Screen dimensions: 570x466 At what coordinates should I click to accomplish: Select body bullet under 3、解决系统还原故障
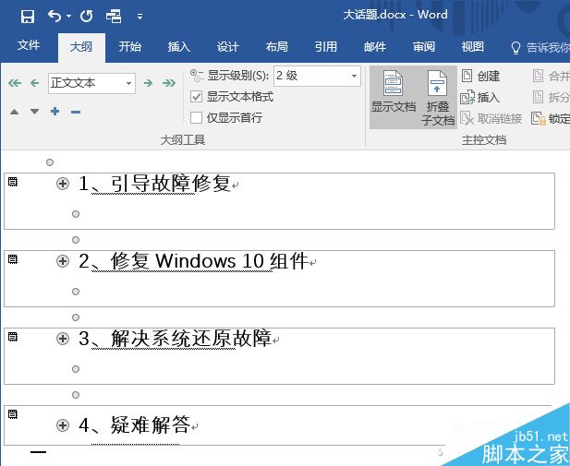[x=76, y=369]
